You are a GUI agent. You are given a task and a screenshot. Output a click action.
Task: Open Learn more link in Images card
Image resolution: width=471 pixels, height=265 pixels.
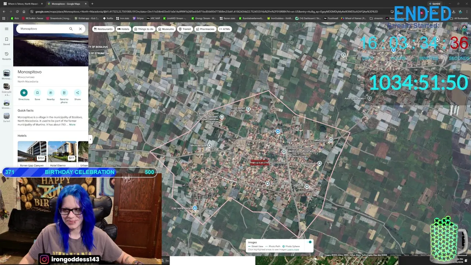click(x=293, y=250)
